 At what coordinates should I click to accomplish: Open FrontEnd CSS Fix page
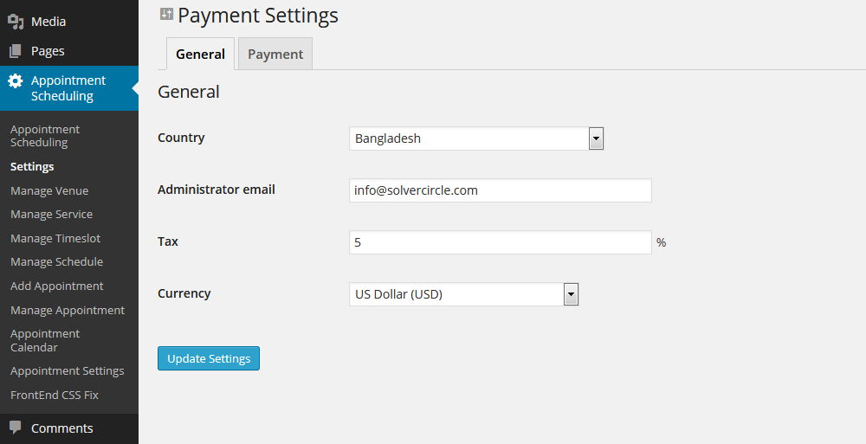(x=54, y=395)
